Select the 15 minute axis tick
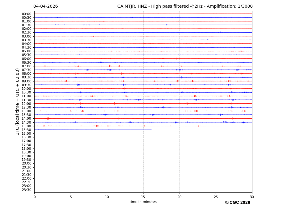This screenshot has height=214, width=286. [x=143, y=197]
